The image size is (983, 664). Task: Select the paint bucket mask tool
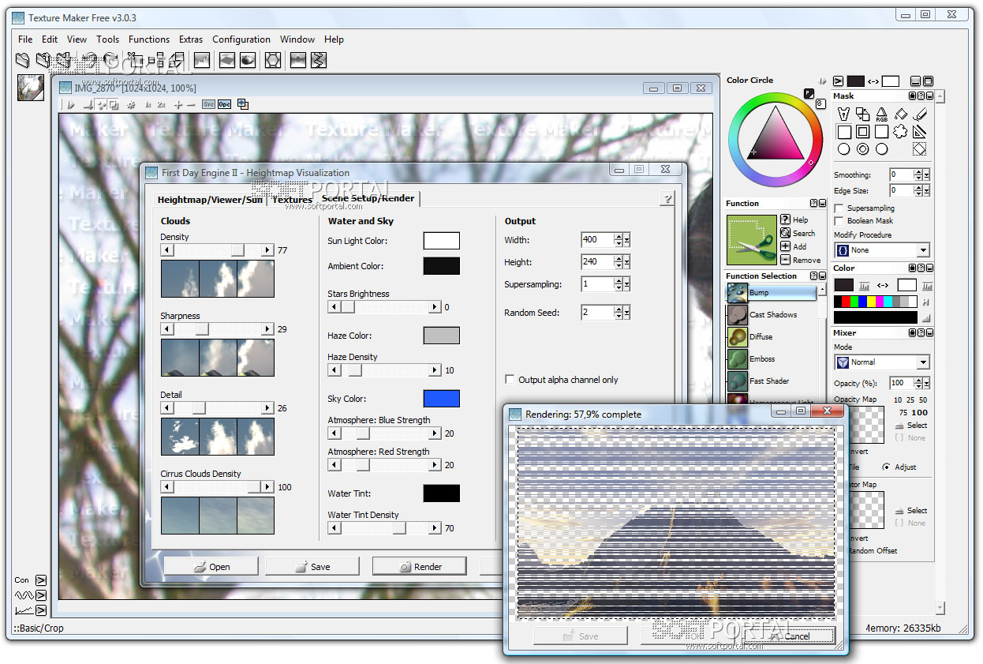[x=901, y=115]
